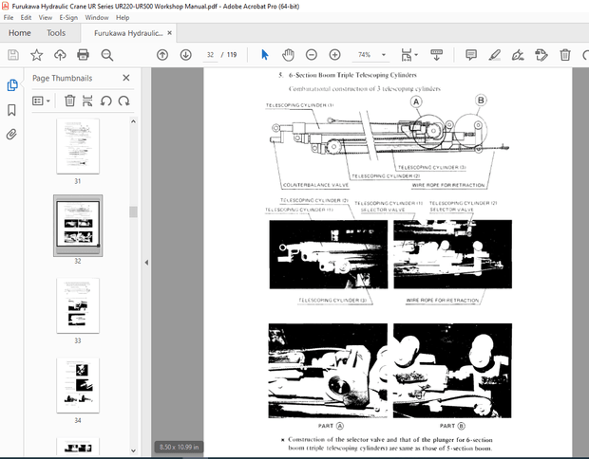
Task: Open the 74% zoom level dropdown
Action: [376, 55]
